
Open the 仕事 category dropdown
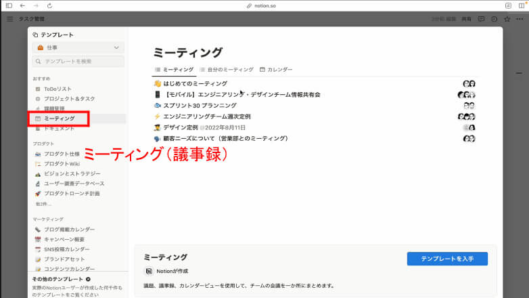[x=78, y=47]
